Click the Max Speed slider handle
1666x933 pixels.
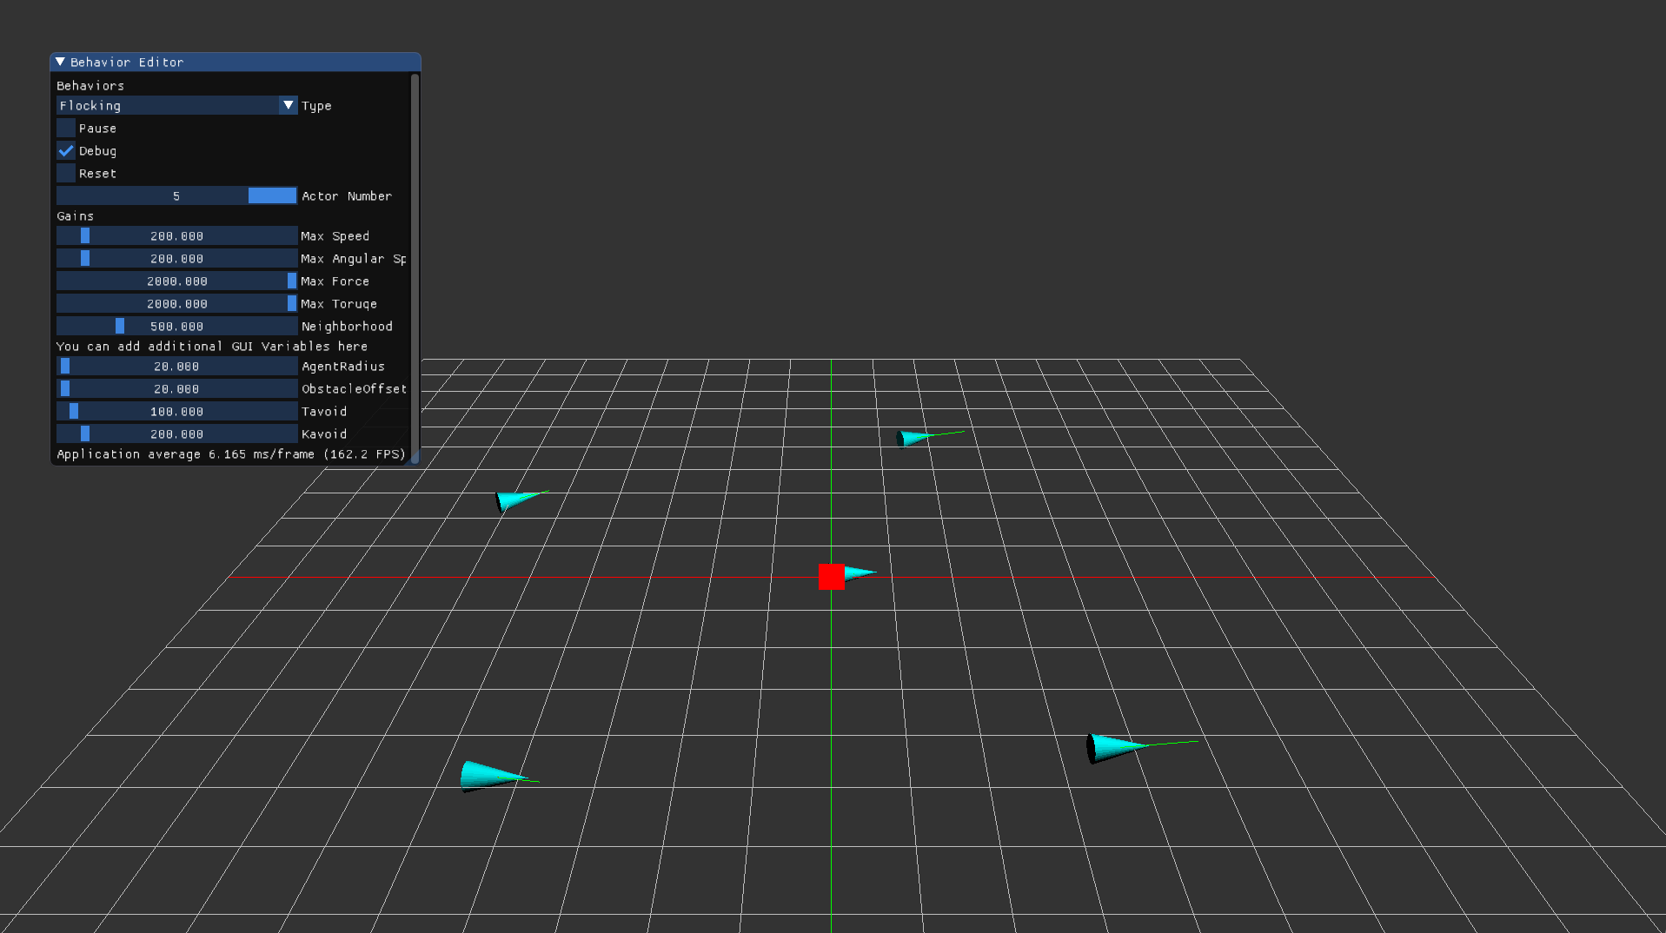click(84, 235)
